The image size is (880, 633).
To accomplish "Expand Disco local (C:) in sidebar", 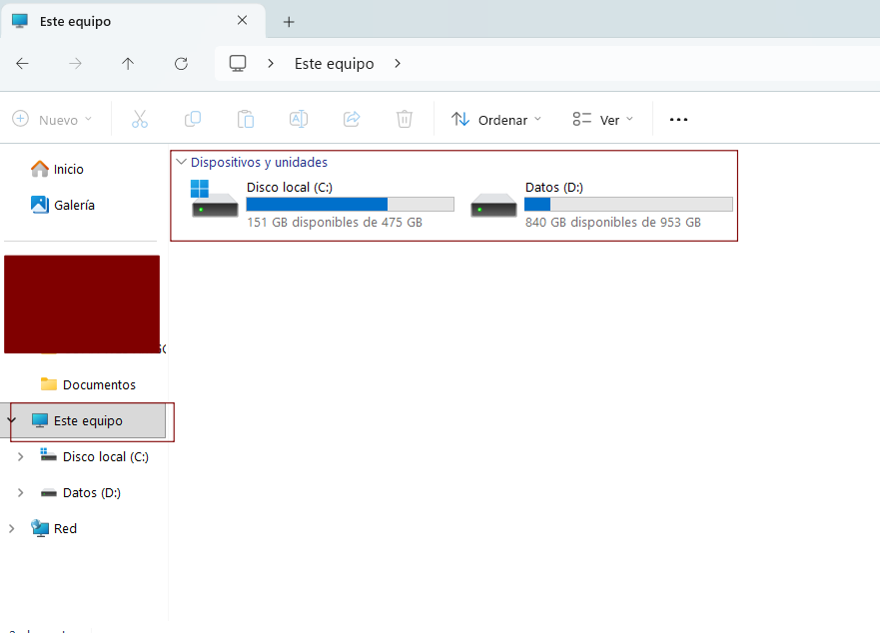I will click(x=21, y=457).
